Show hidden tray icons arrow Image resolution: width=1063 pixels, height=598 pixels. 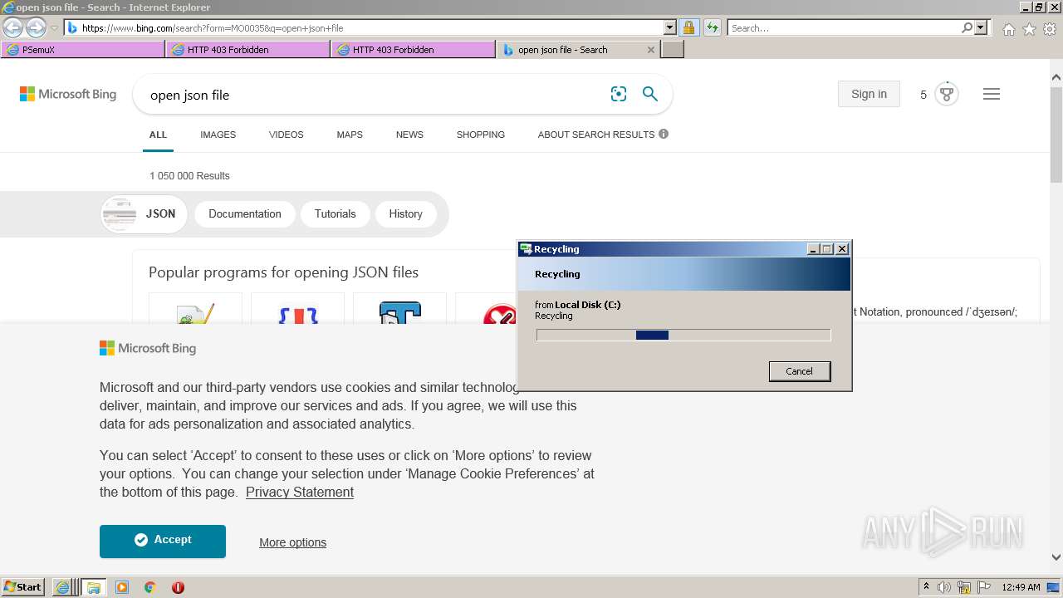click(926, 587)
